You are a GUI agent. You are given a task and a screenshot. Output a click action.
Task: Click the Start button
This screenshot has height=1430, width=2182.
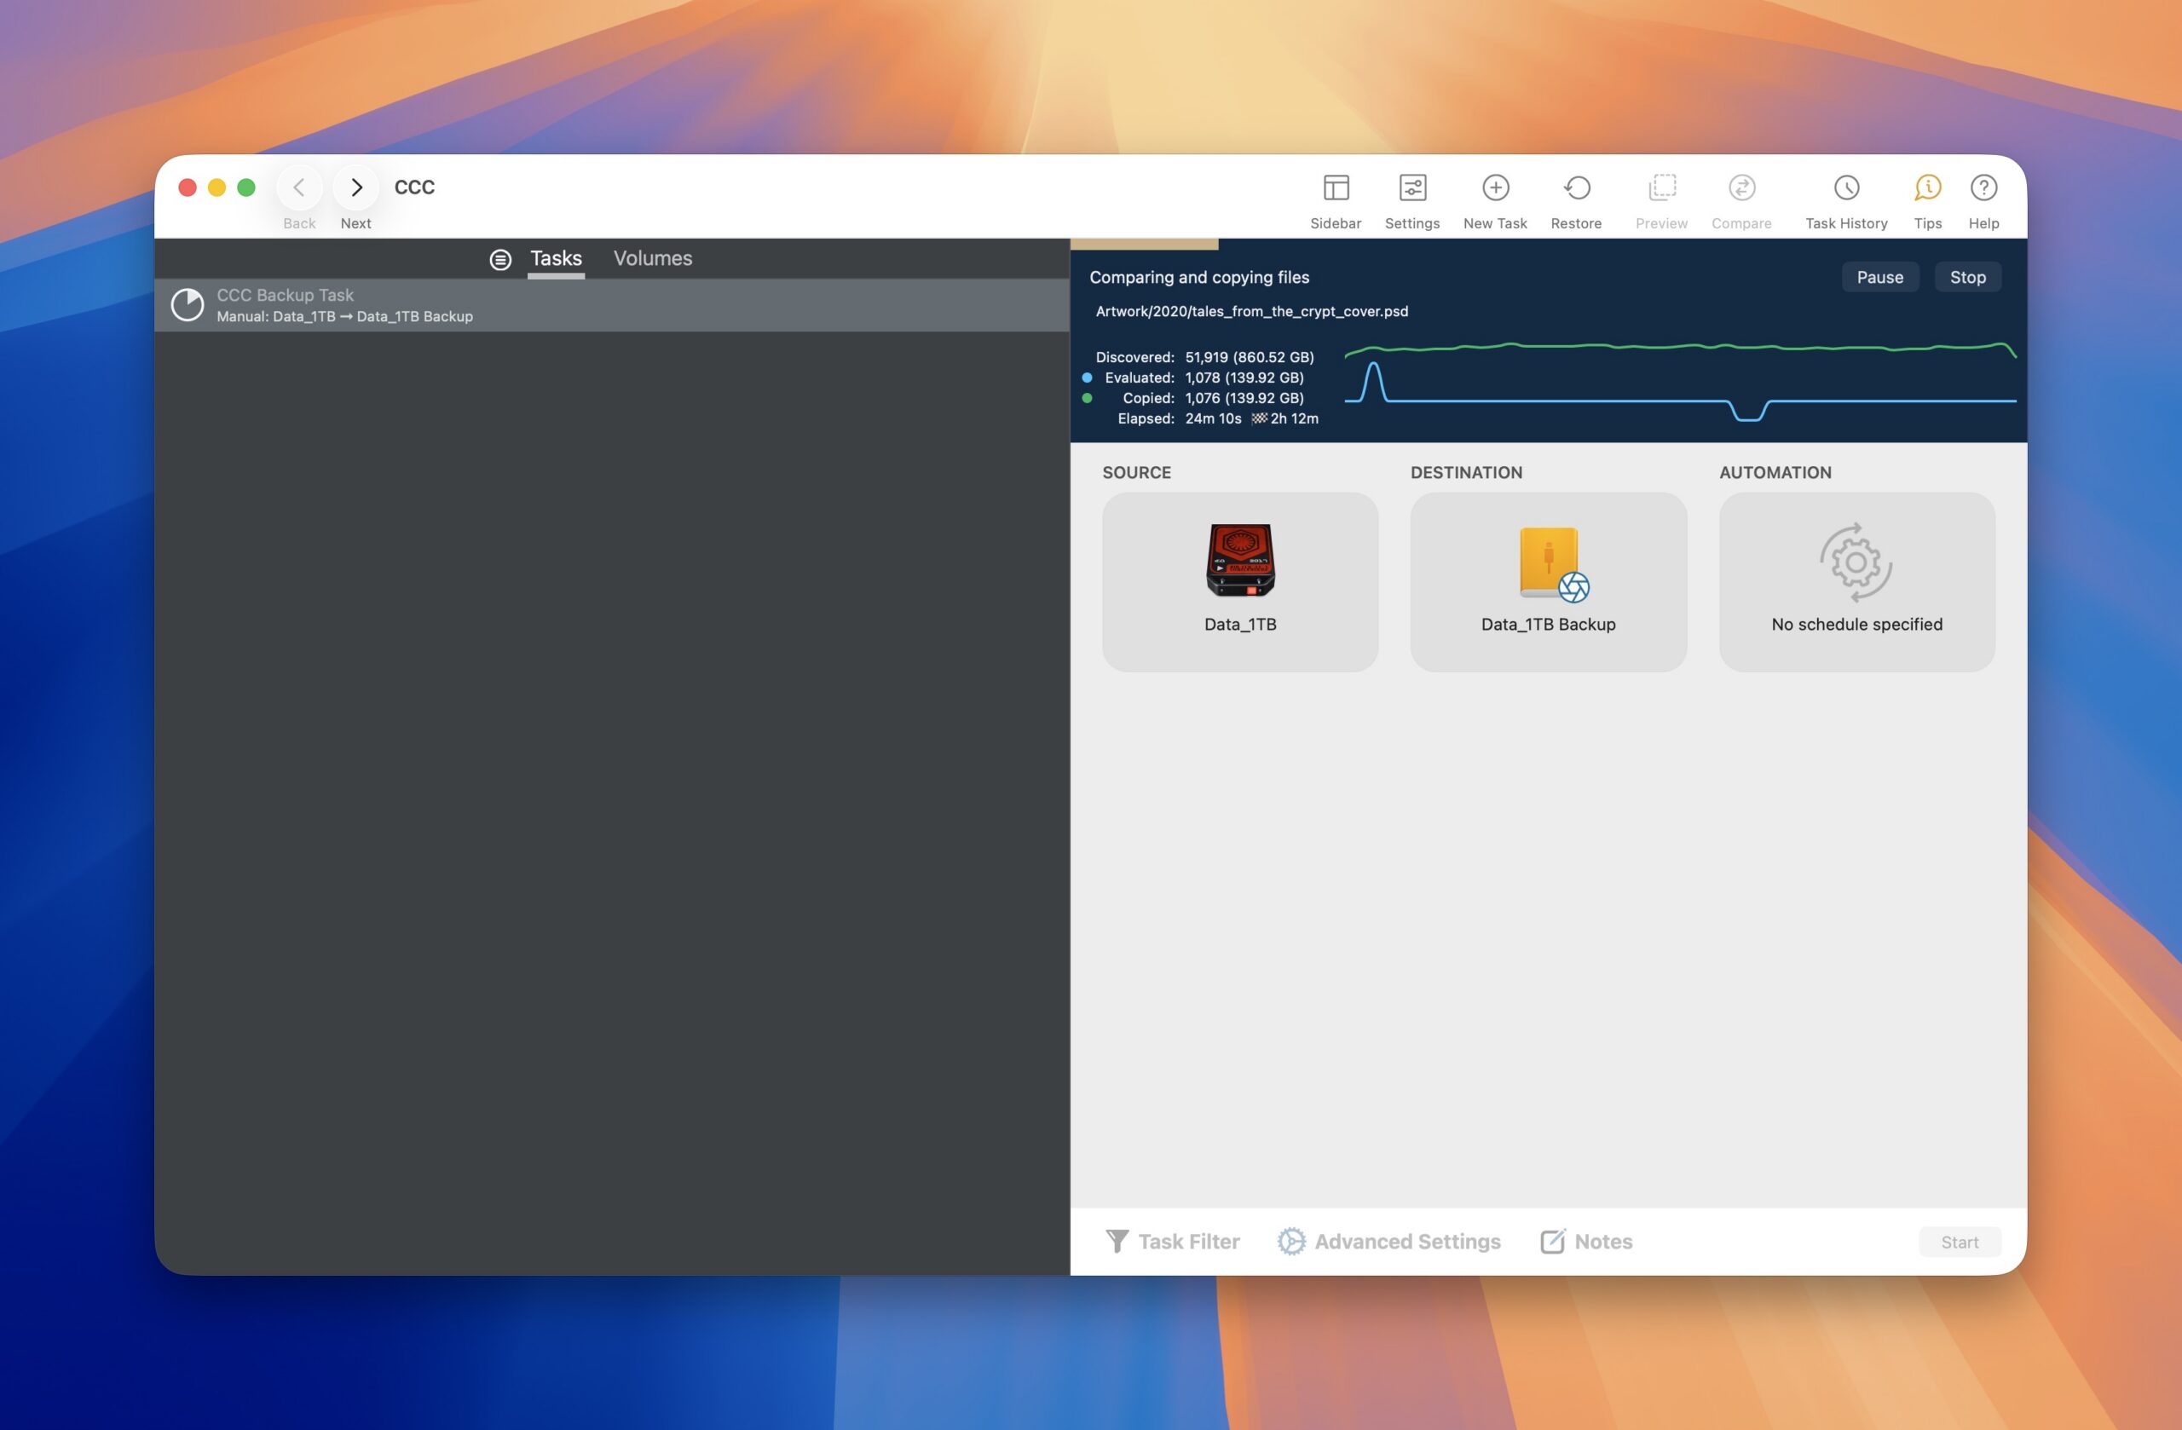[1960, 1242]
